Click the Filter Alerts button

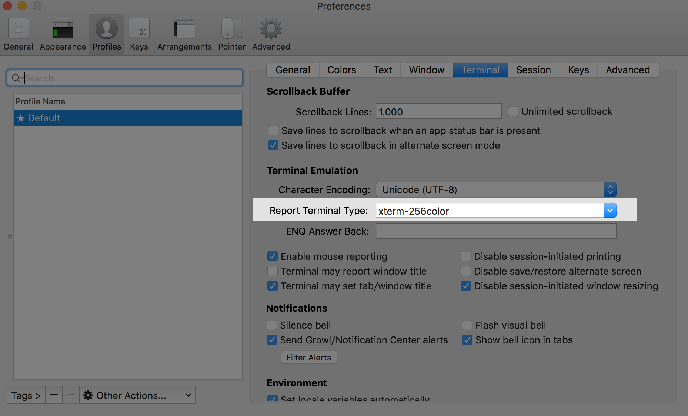[x=309, y=358]
